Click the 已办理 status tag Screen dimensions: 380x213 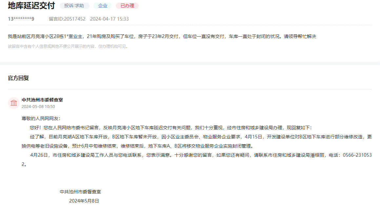coord(127,6)
